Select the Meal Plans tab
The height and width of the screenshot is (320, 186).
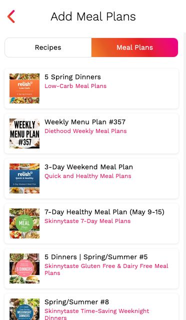(x=135, y=47)
